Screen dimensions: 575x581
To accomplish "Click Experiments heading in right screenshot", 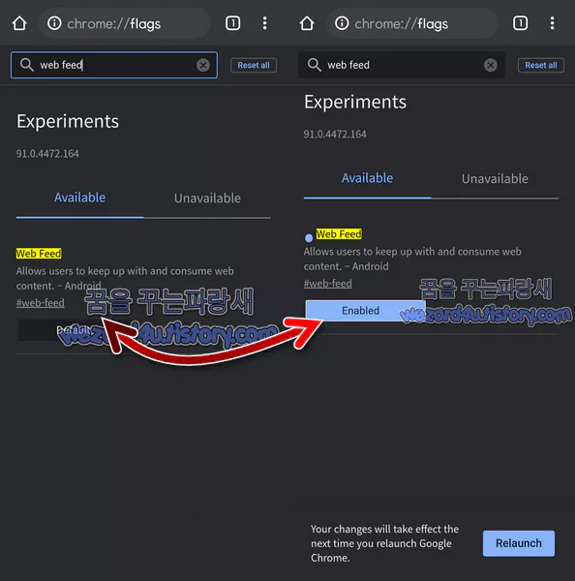I will 355,103.
